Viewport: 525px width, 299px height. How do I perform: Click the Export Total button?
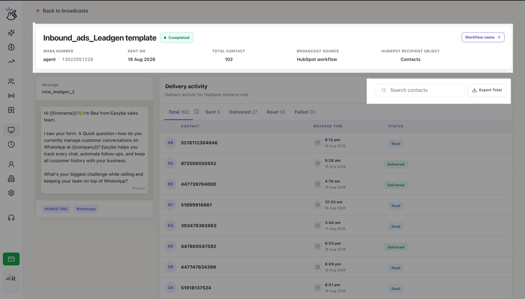tap(487, 90)
